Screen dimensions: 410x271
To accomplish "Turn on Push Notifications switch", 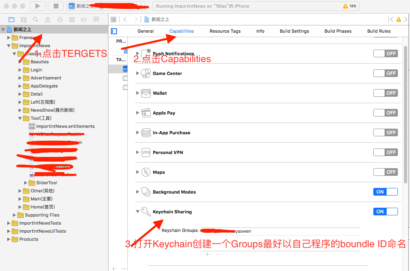I will pyautogui.click(x=385, y=54).
